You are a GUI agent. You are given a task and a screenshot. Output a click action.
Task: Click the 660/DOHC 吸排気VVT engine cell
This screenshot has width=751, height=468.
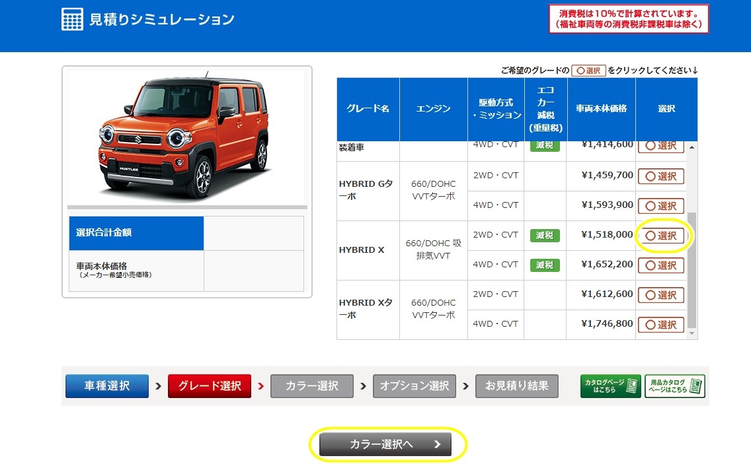434,250
